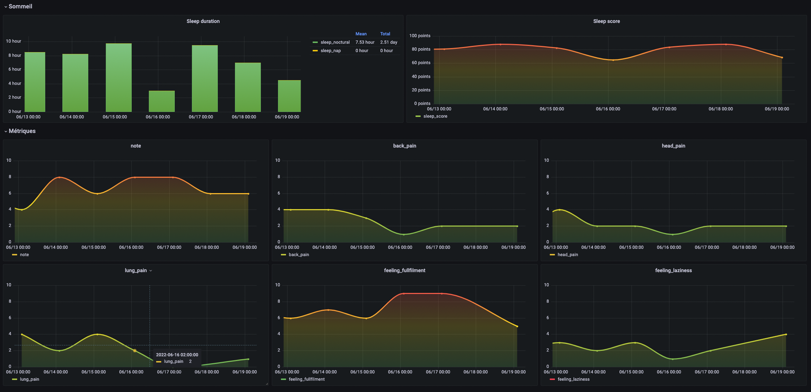Toggle the feeling_fullfilment series legend label
The width and height of the screenshot is (811, 392).
coord(307,379)
